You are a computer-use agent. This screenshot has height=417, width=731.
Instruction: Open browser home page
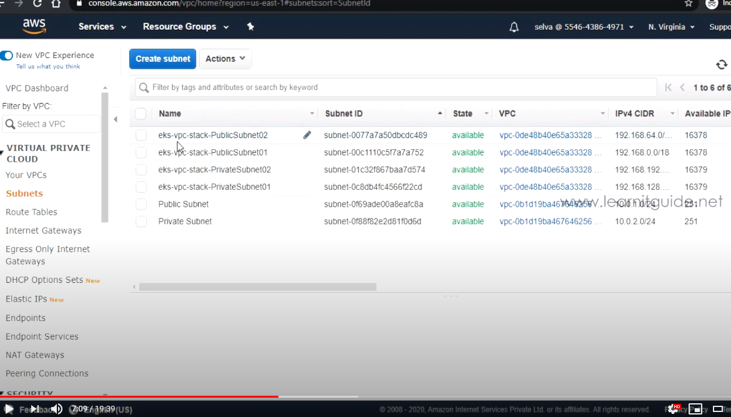56,3
